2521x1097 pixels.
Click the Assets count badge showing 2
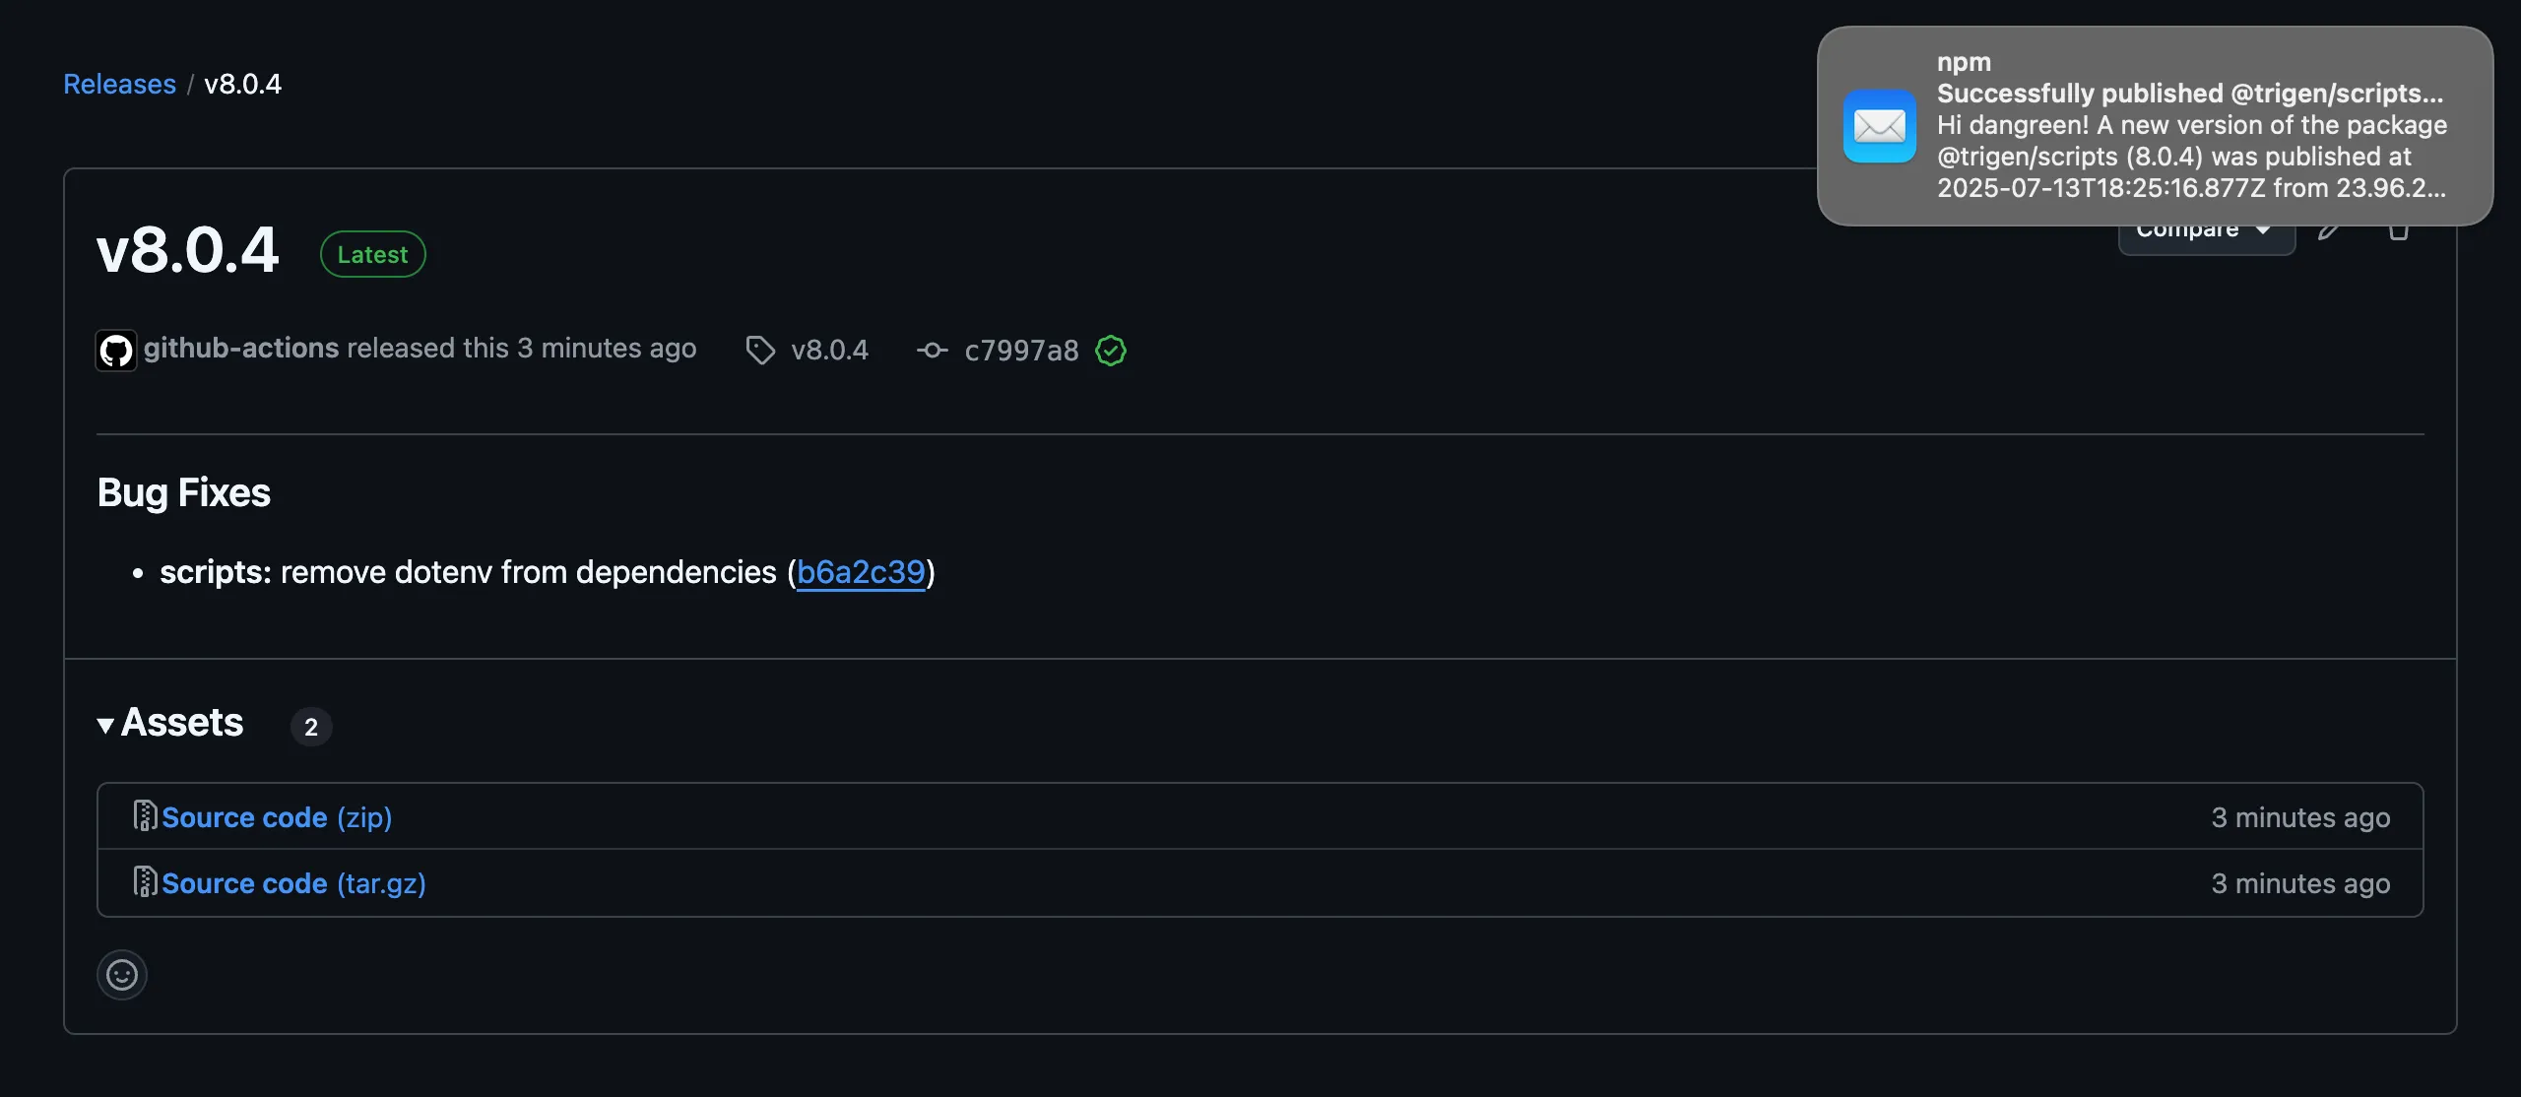pyautogui.click(x=311, y=727)
